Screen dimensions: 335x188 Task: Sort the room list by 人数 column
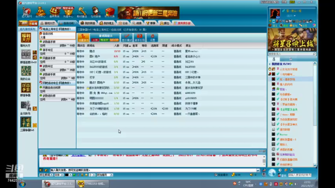click(x=117, y=46)
